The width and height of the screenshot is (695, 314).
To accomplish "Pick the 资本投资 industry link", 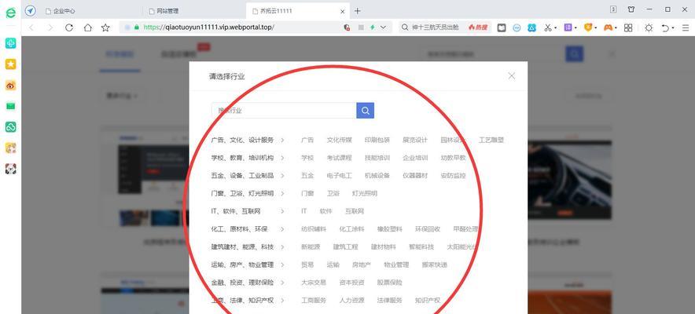I will pos(351,283).
